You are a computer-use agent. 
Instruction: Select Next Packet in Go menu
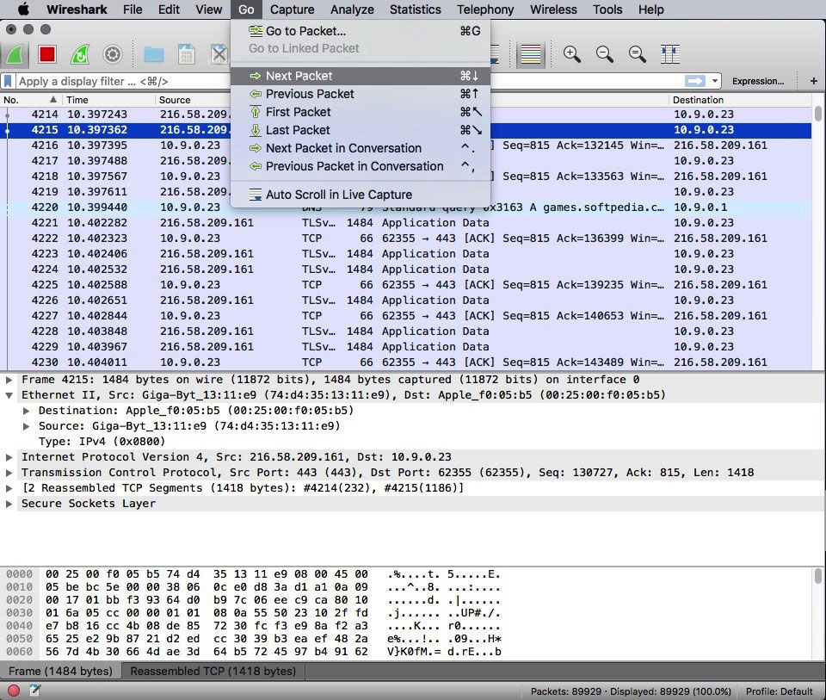361,76
